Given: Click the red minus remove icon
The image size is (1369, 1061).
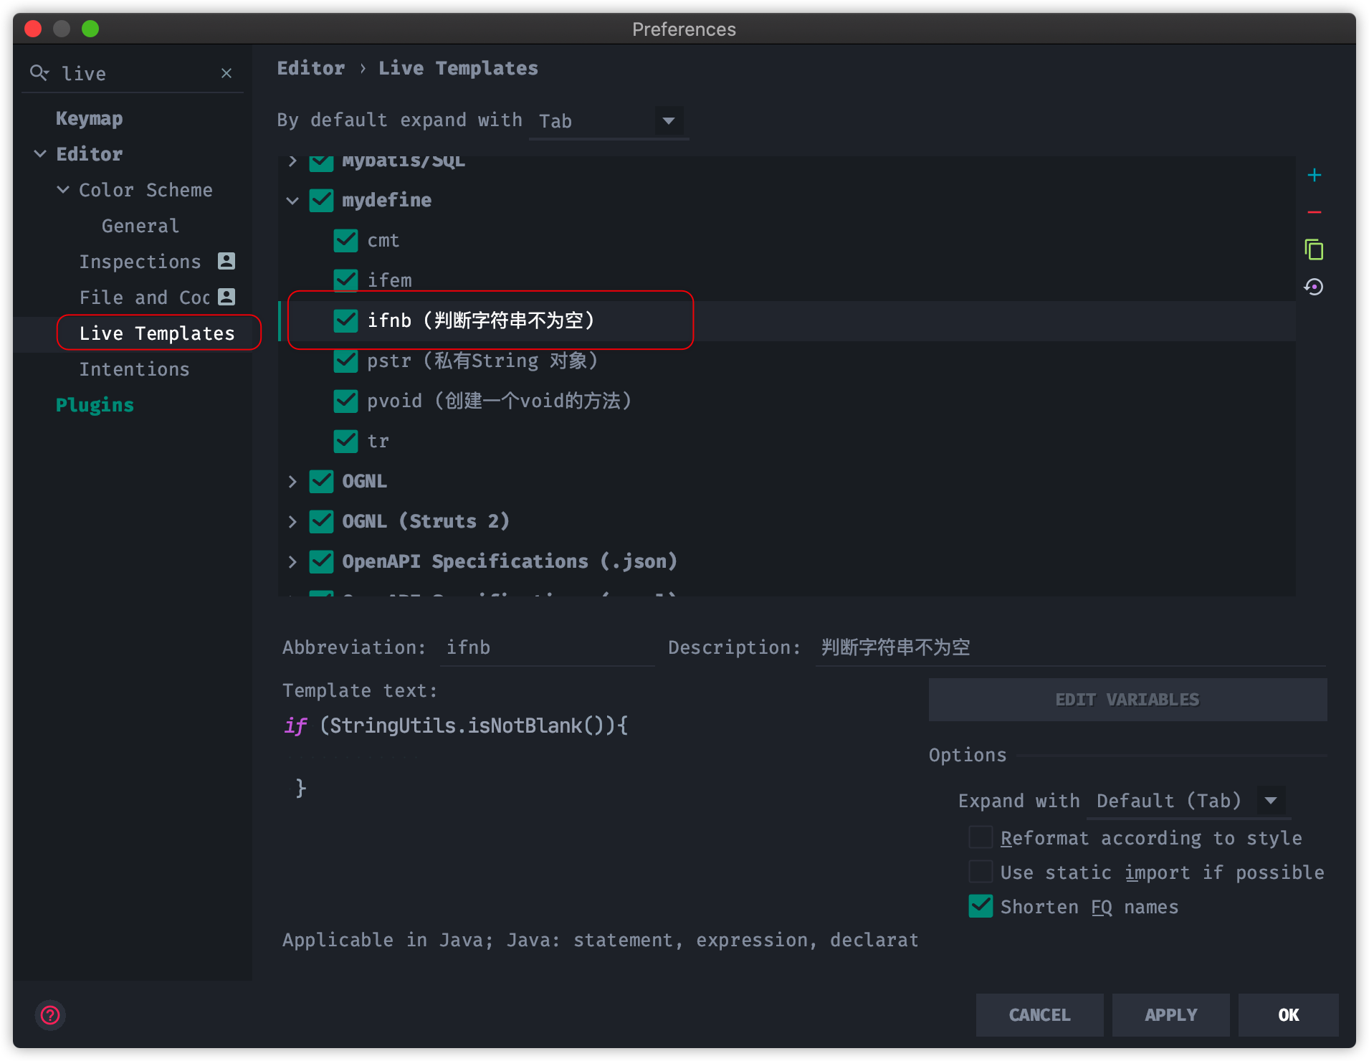Looking at the screenshot, I should click(x=1314, y=213).
